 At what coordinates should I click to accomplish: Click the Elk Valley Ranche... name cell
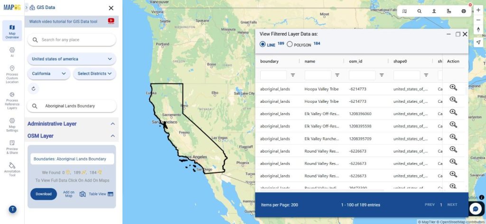tap(322, 139)
